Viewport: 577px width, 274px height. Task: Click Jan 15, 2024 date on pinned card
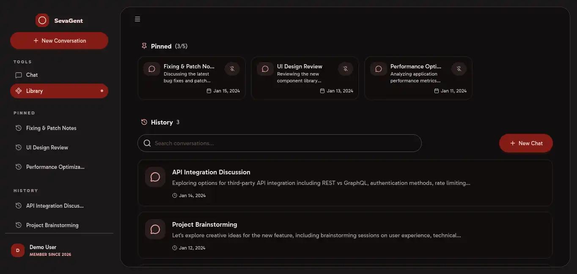(x=227, y=91)
